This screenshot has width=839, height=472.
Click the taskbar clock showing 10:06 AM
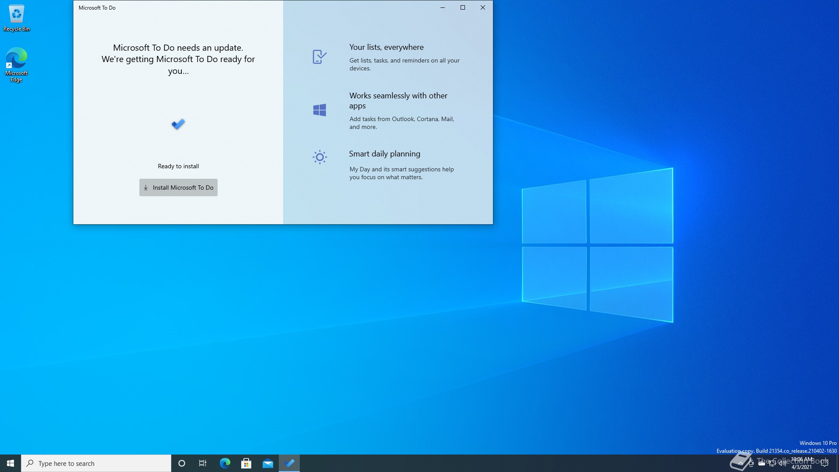coord(802,463)
